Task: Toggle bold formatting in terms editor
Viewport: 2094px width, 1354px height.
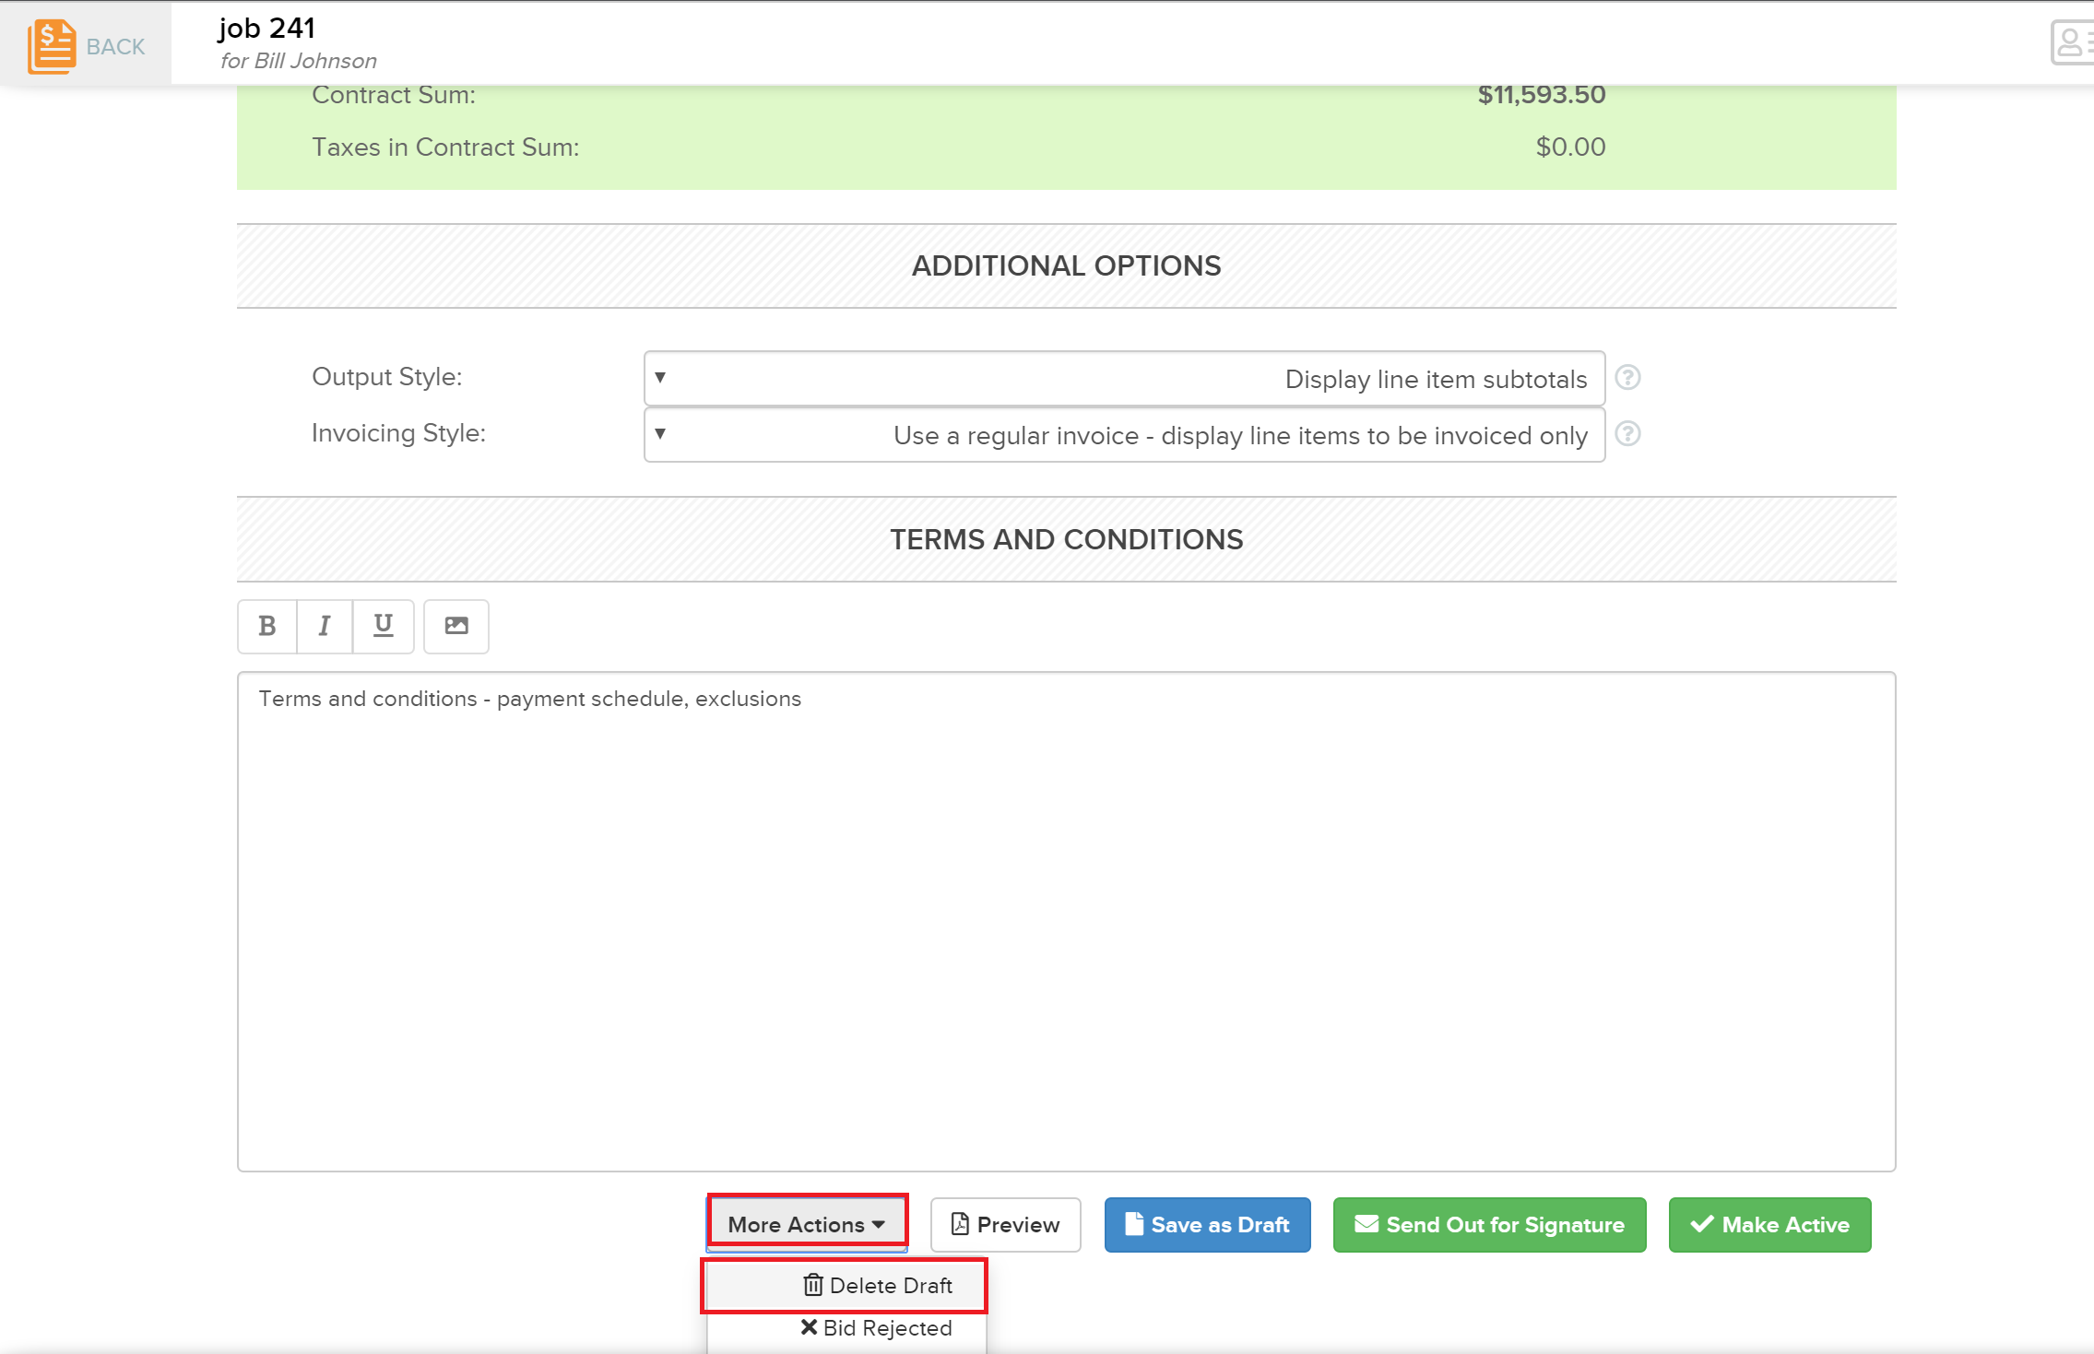Action: pyautogui.click(x=267, y=627)
